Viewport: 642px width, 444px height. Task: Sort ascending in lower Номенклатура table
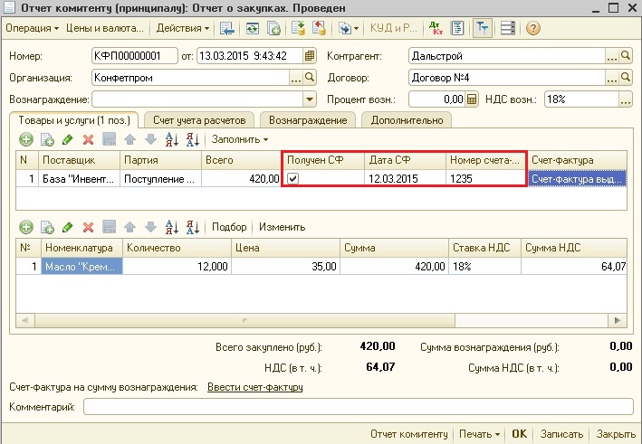click(171, 227)
